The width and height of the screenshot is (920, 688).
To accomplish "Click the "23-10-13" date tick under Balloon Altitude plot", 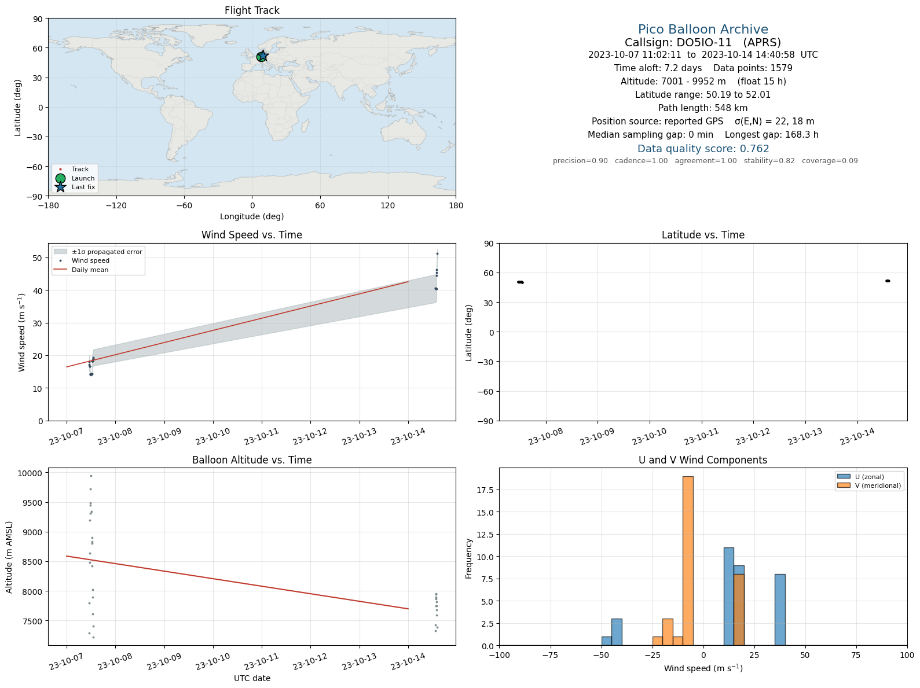I will tap(360, 661).
